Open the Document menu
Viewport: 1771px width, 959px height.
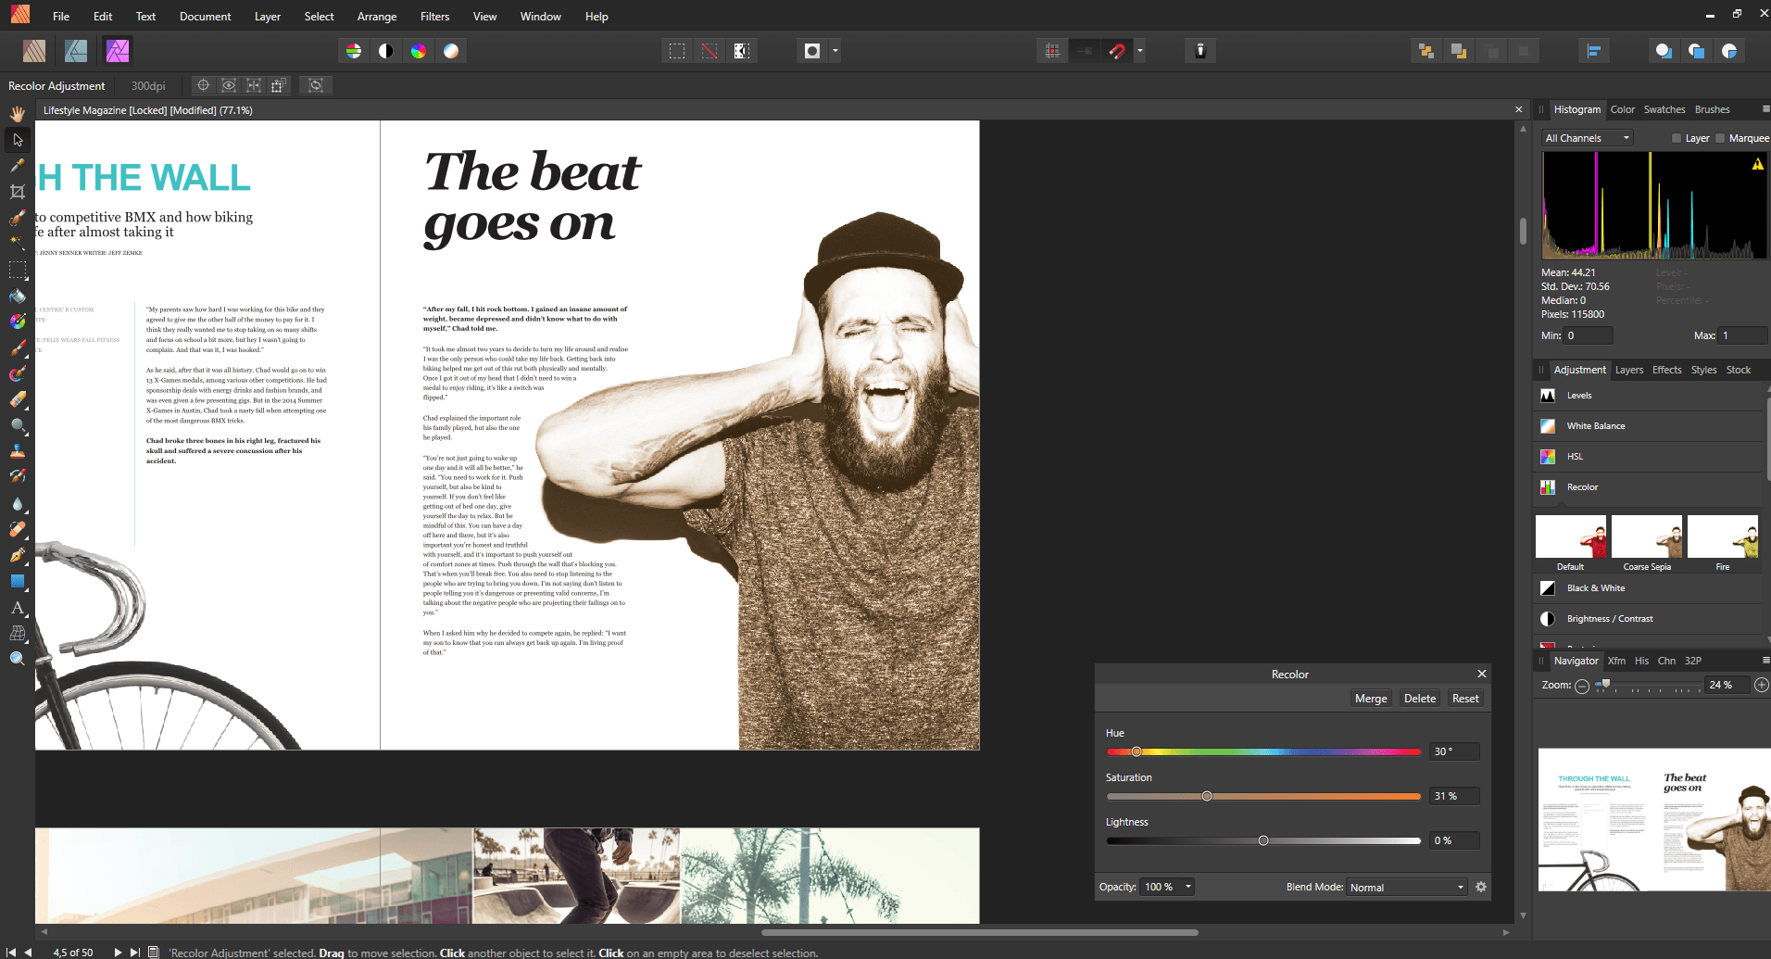point(206,17)
